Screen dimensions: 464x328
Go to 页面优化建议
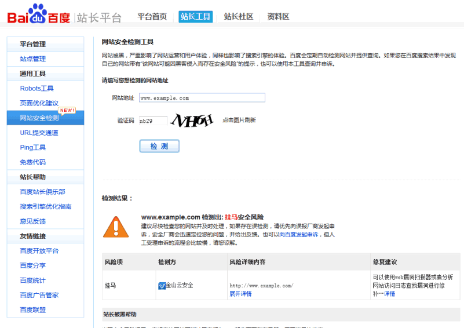[39, 103]
